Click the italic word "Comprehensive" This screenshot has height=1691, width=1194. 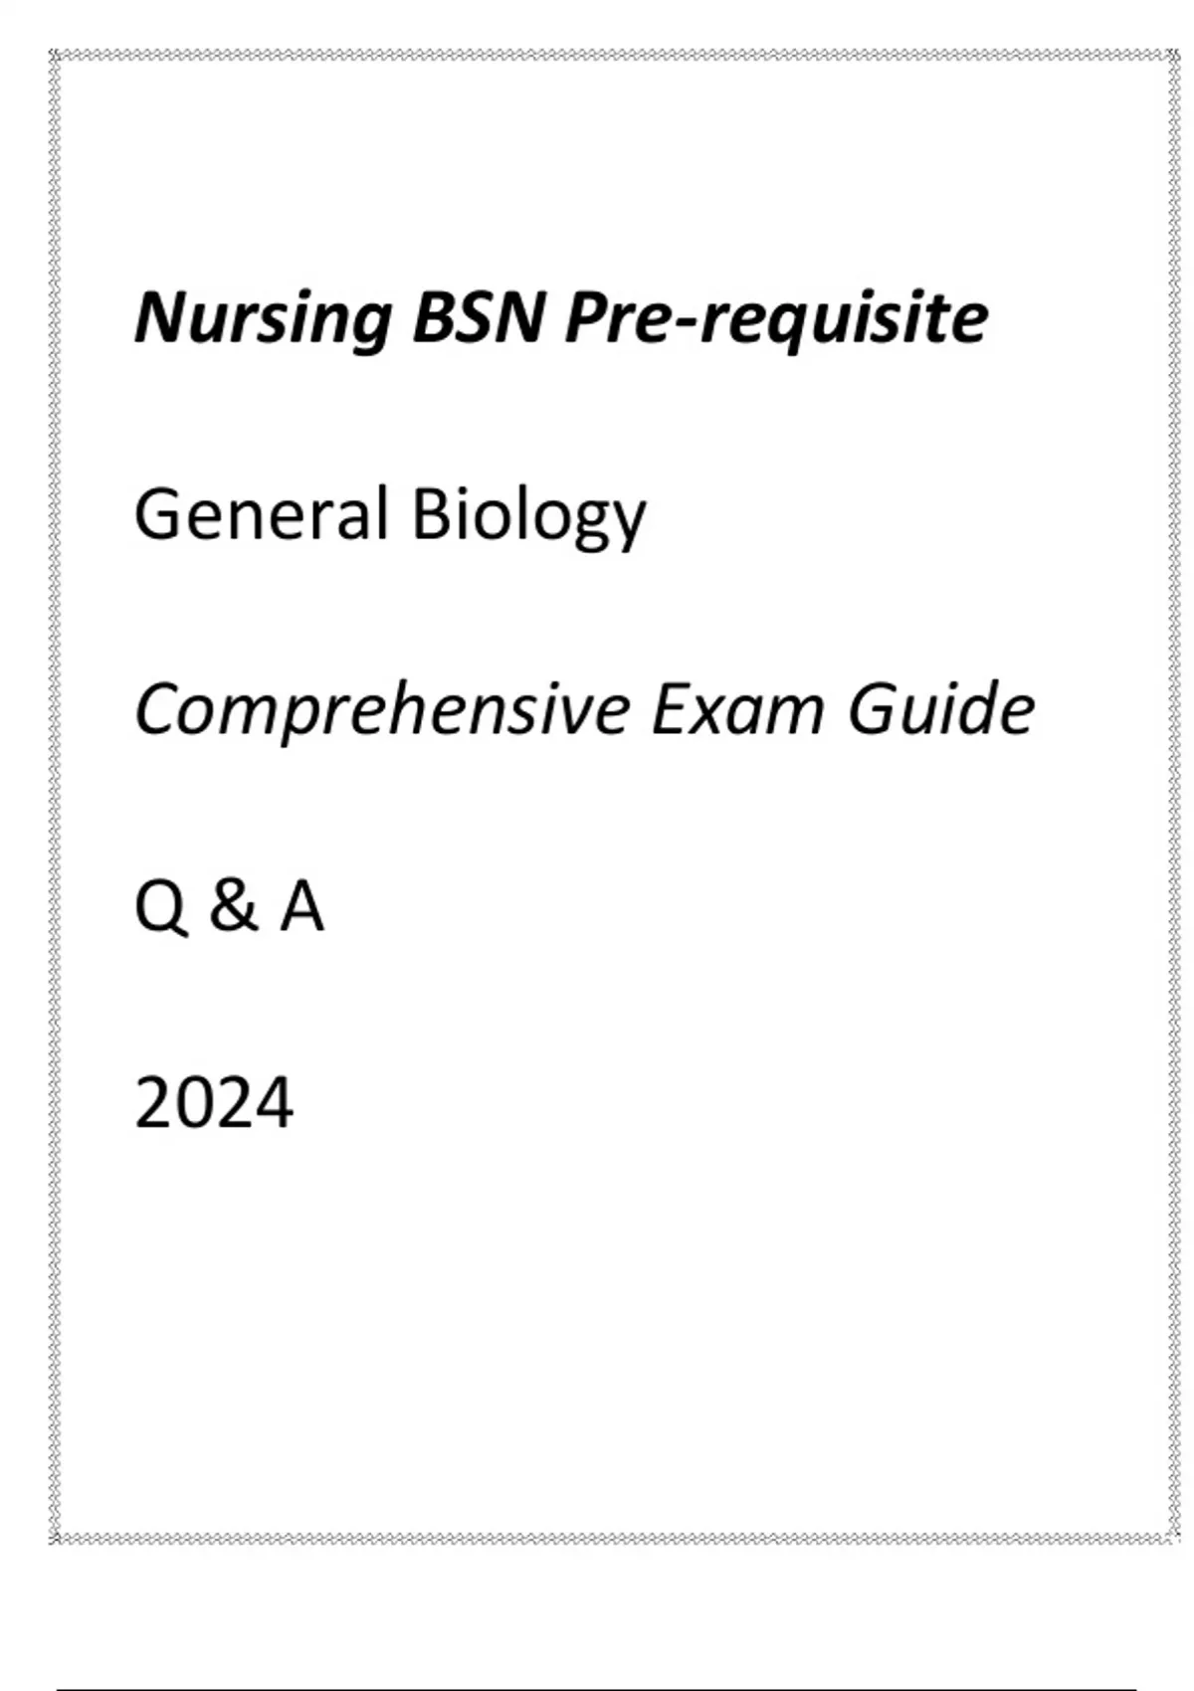coord(382,710)
